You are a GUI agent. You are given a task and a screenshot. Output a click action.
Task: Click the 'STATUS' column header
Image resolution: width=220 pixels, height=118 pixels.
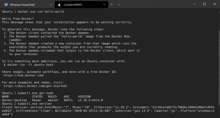(37, 97)
